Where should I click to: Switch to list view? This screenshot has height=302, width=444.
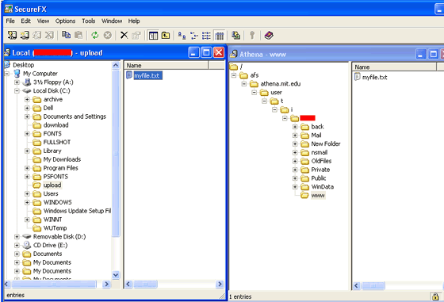pyautogui.click(x=206, y=35)
